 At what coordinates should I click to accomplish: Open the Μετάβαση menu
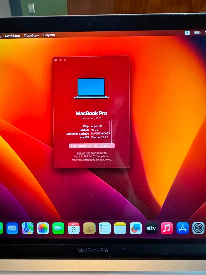click(12, 36)
